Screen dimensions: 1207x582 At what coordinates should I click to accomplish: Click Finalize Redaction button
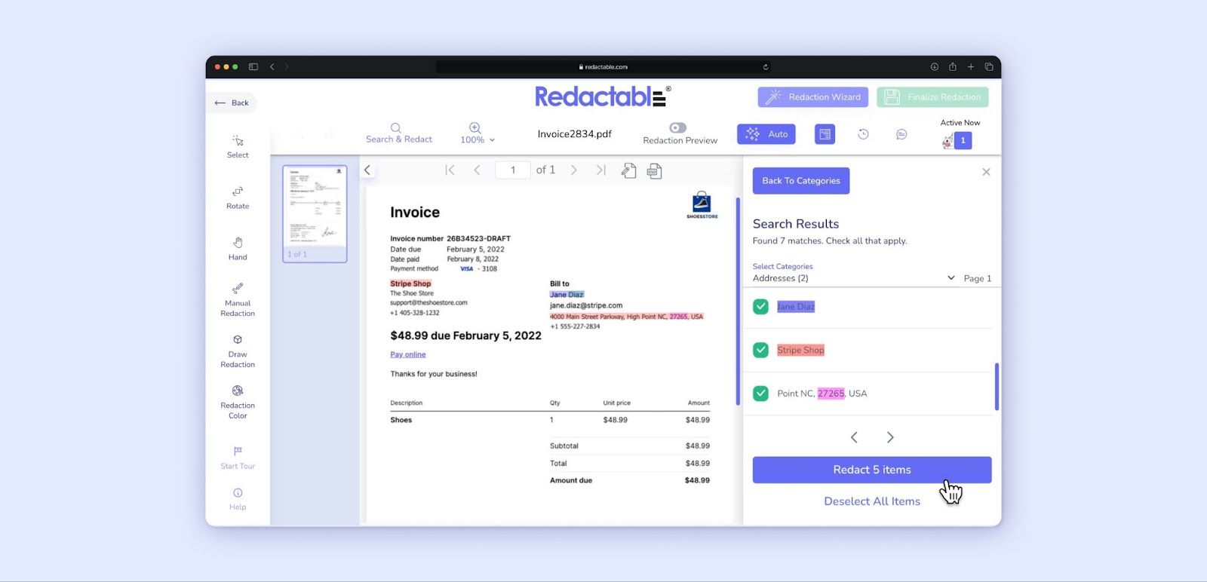tap(932, 97)
